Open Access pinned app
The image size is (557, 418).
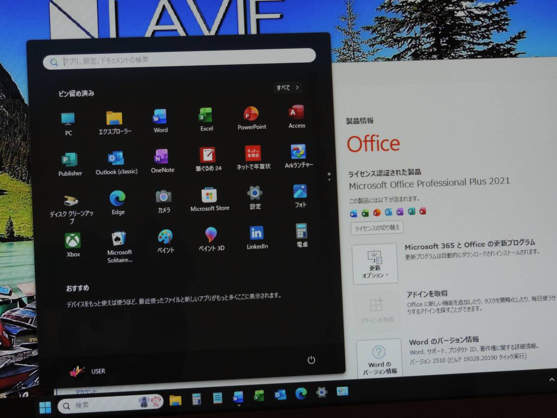pyautogui.click(x=297, y=117)
